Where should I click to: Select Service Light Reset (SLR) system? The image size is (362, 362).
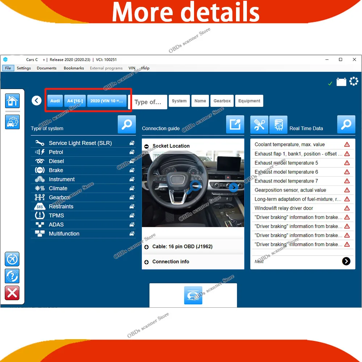[83, 143]
